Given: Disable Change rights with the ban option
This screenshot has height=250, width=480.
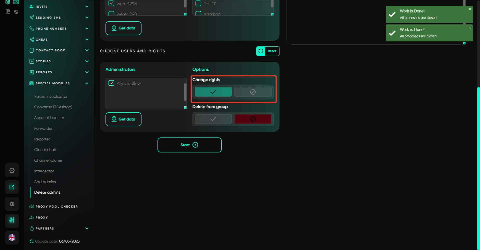Looking at the screenshot, I should (x=253, y=92).
